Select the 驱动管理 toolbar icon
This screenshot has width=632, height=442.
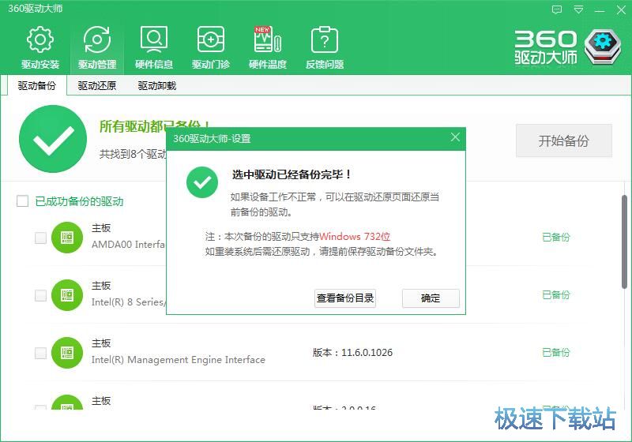click(97, 39)
